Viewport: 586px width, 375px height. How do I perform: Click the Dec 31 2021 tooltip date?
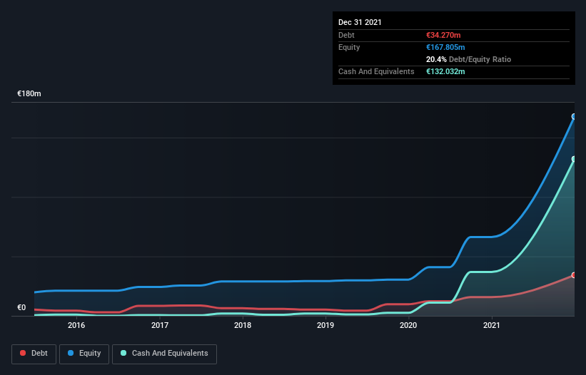[x=360, y=22]
